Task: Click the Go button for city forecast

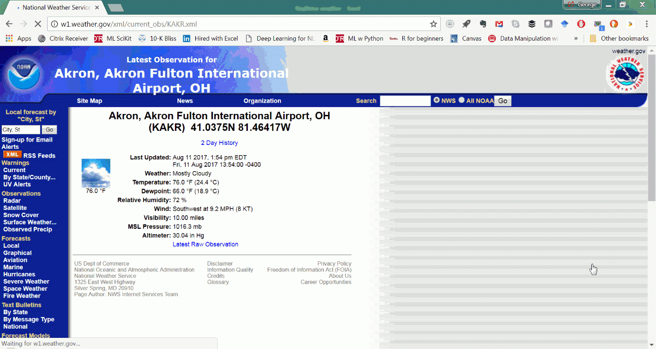Action: [x=49, y=130]
